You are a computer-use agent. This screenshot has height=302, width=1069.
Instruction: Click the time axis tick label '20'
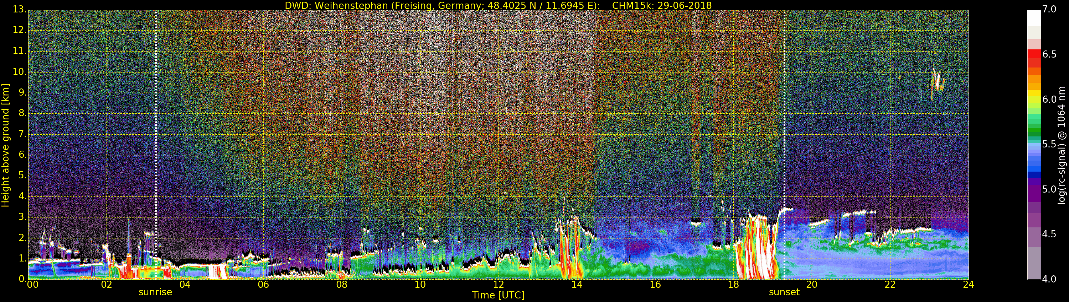click(812, 285)
